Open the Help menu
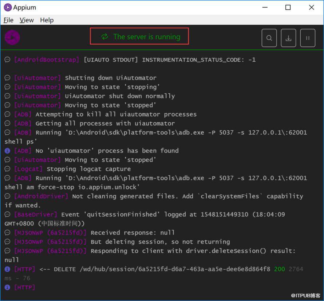Image resolution: width=324 pixels, height=301 pixels. pyautogui.click(x=47, y=20)
